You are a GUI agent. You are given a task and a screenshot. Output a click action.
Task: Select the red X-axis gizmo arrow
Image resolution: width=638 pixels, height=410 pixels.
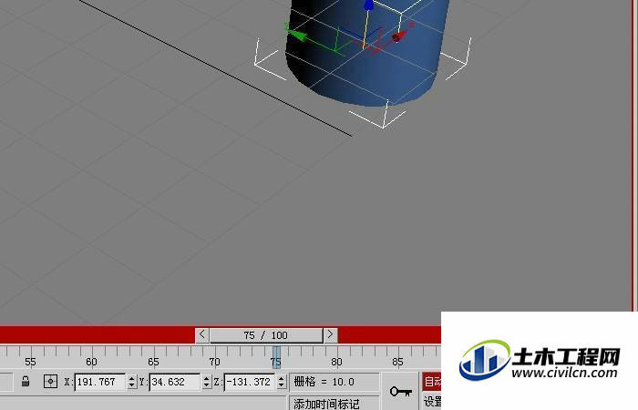pos(401,36)
